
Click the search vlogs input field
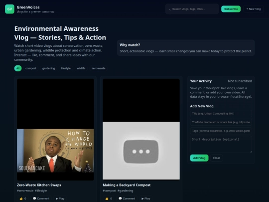tap(192, 9)
